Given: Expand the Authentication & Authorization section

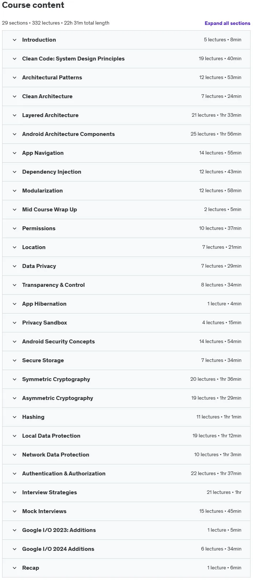Looking at the screenshot, I should [126, 474].
